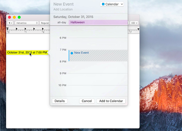Image resolution: width=182 pixels, height=131 pixels.
Task: Click the Details button
Action: (59, 101)
